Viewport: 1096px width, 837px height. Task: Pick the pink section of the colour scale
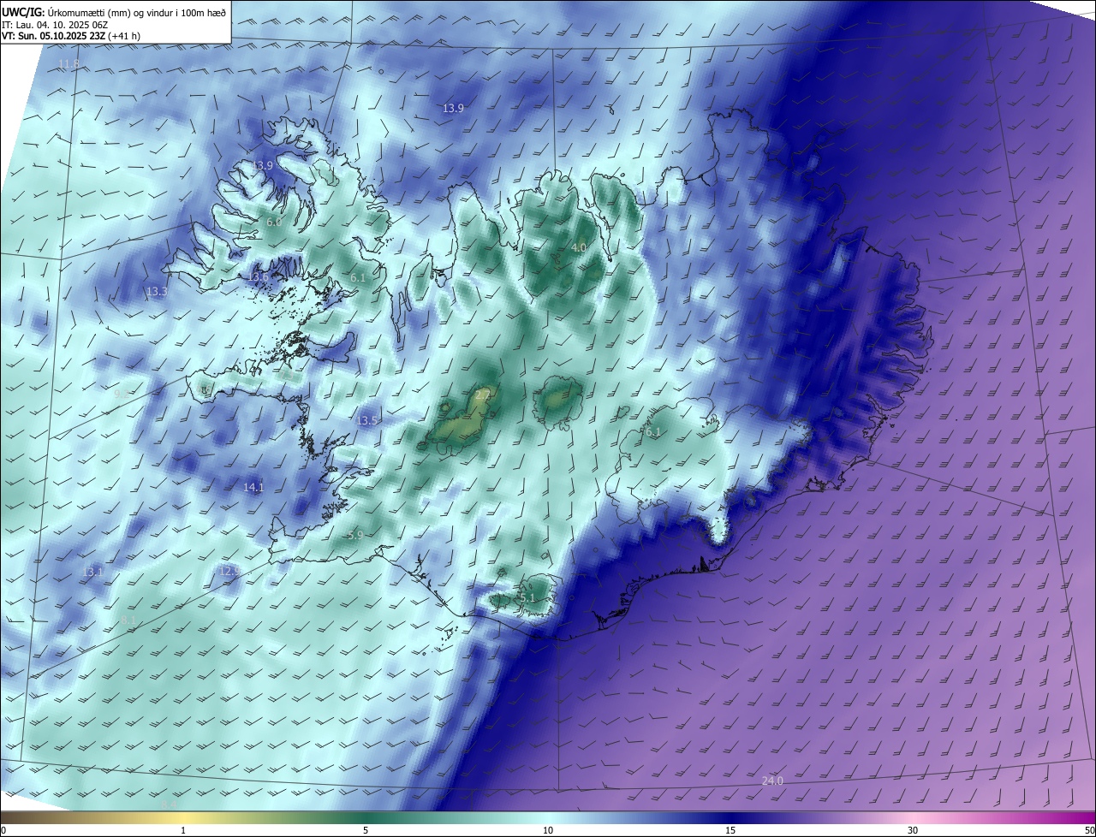click(x=913, y=818)
